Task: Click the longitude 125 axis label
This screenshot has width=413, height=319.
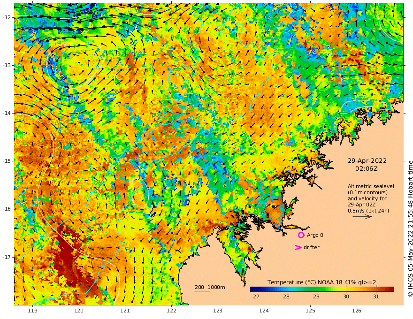Action: tap(310, 311)
